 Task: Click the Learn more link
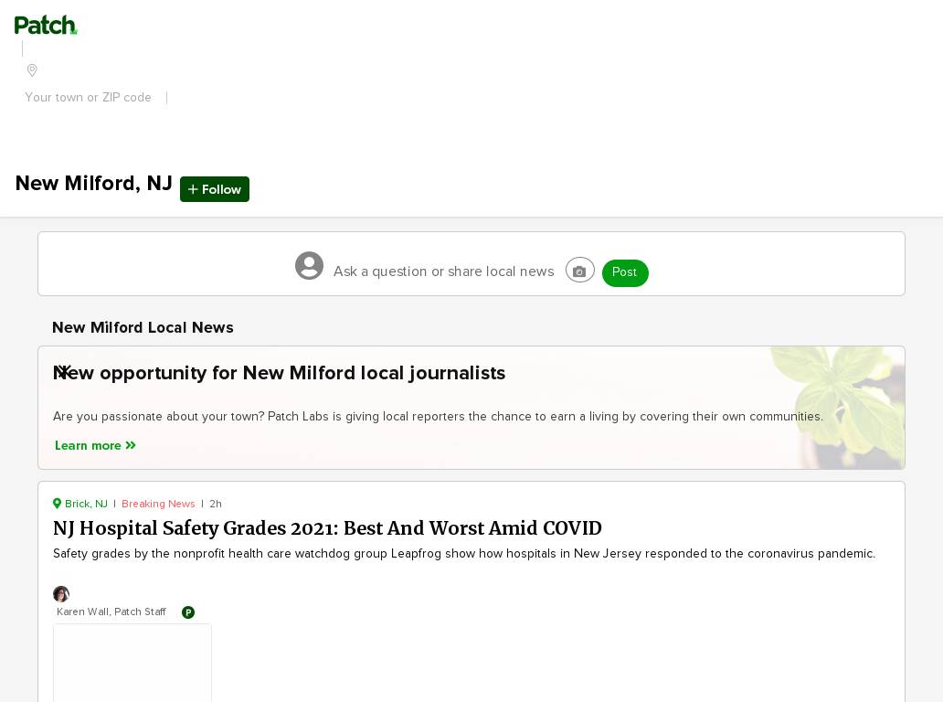click(x=88, y=446)
